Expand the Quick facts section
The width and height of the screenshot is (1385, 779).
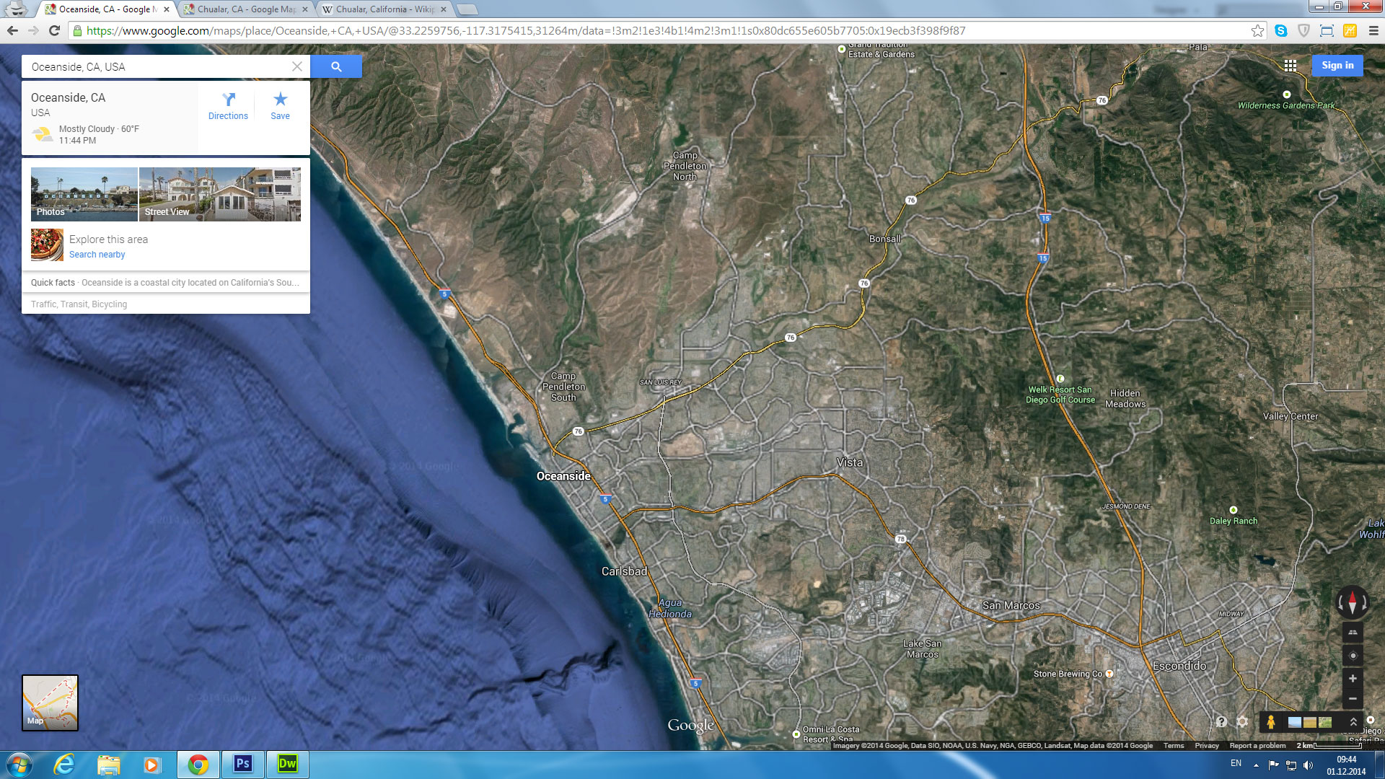[x=165, y=283]
